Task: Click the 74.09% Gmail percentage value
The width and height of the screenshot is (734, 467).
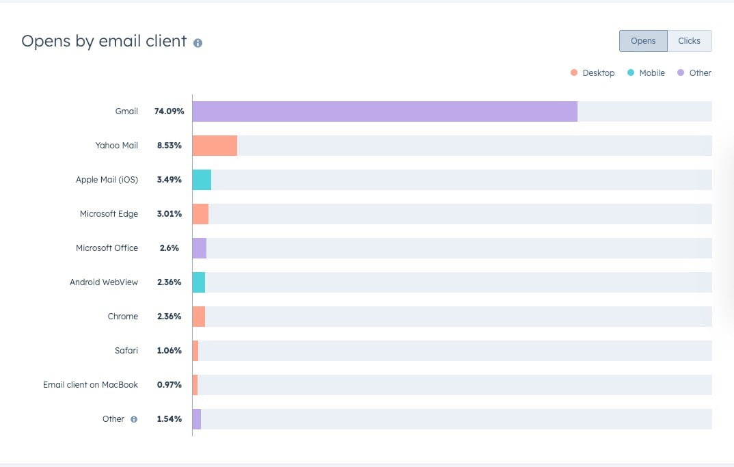Action: [171, 111]
